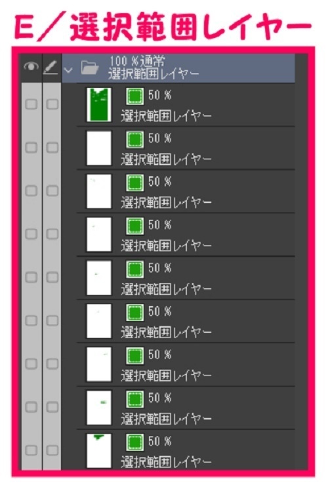The height and width of the screenshot is (496, 328).
Task: Toggle eye visibility icon of folder layer
Action: coord(31,67)
